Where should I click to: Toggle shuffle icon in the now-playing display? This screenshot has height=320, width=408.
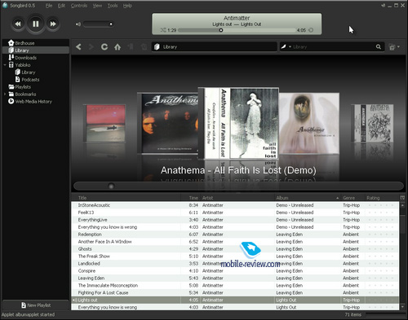(163, 30)
